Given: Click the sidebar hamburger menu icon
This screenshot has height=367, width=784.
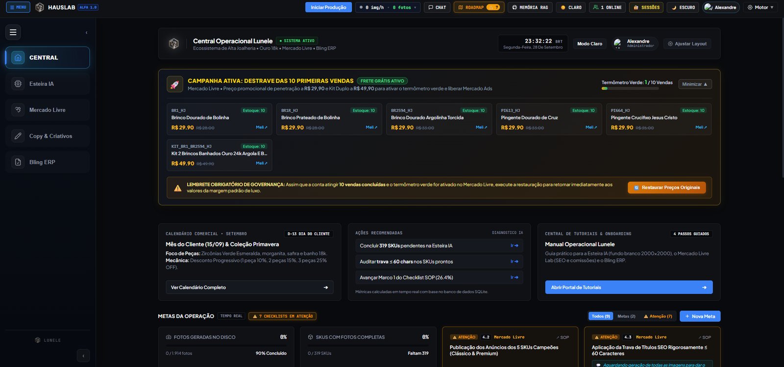Looking at the screenshot, I should [x=13, y=32].
